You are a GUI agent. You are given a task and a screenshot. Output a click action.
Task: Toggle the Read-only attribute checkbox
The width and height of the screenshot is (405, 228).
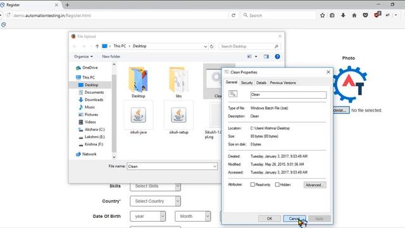tap(252, 184)
